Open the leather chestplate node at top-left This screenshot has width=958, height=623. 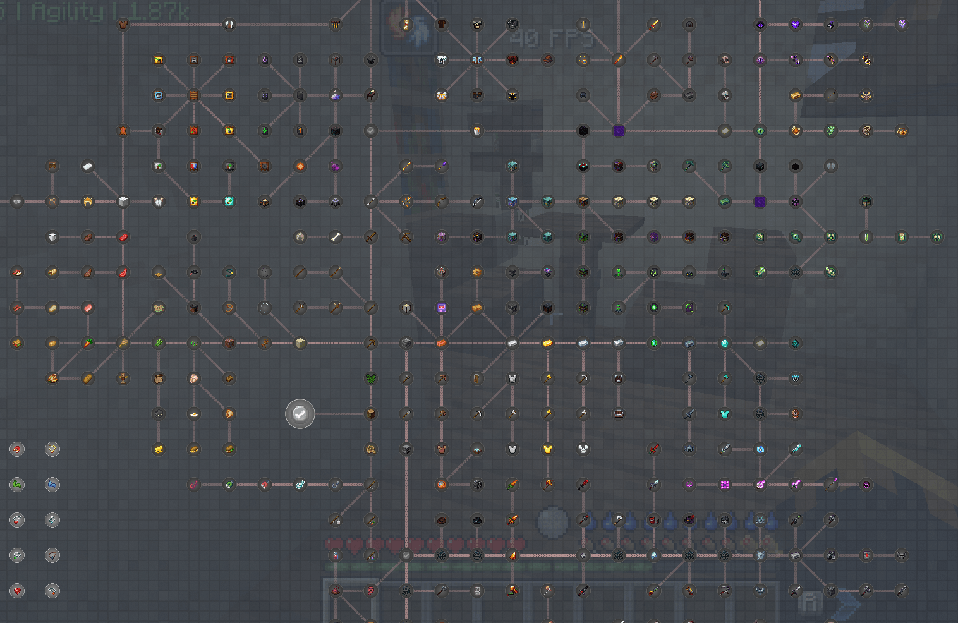tap(123, 25)
